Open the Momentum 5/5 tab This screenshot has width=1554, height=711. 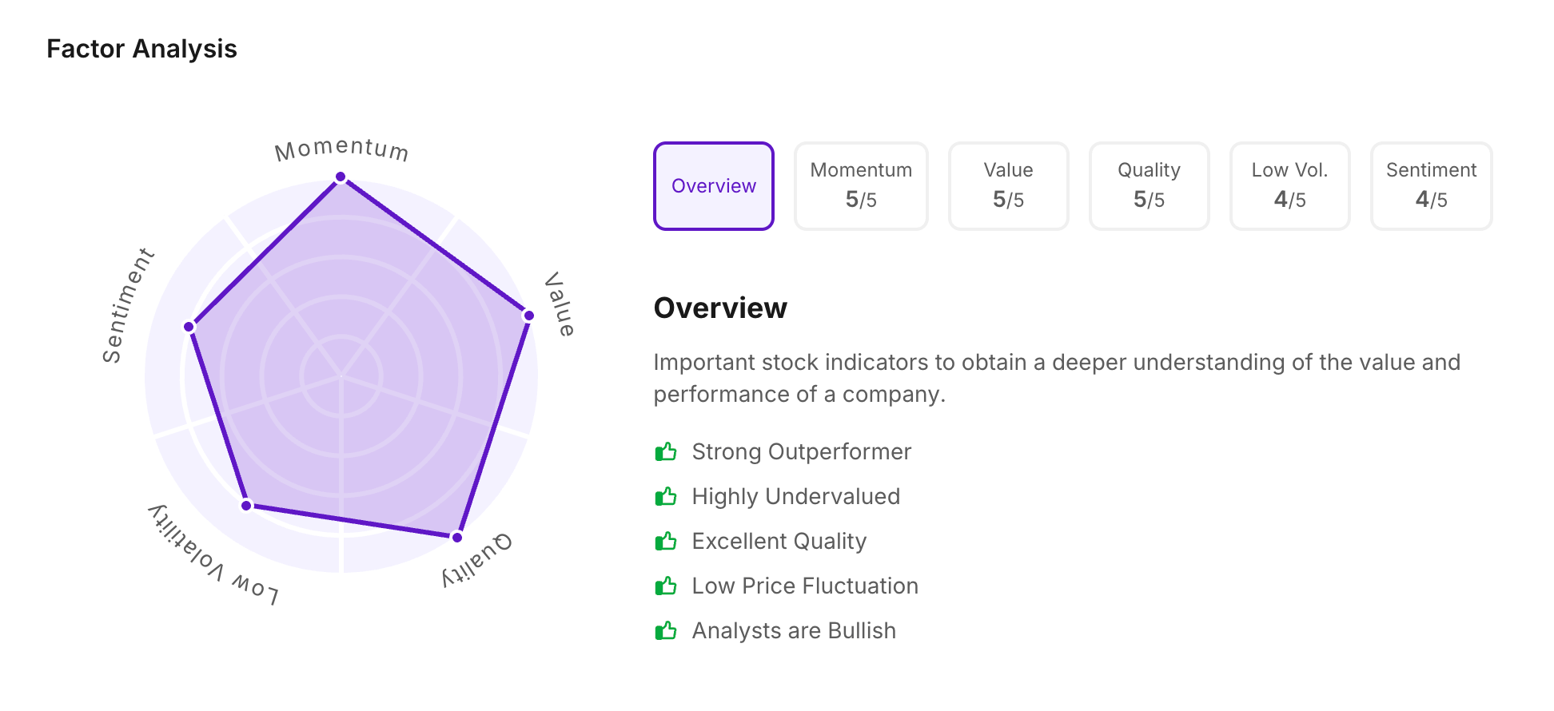(x=861, y=186)
